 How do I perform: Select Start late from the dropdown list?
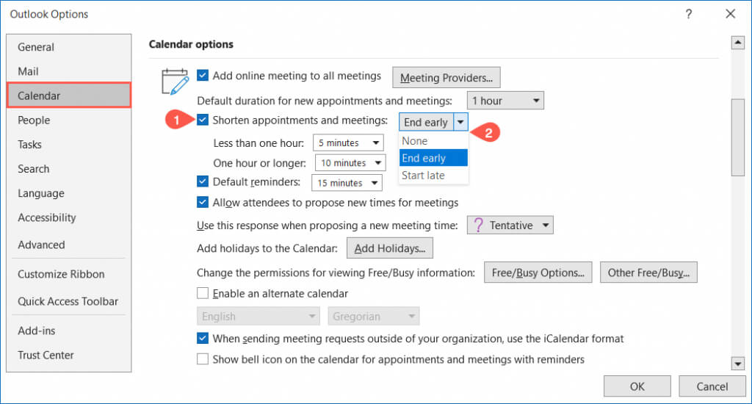pos(423,176)
